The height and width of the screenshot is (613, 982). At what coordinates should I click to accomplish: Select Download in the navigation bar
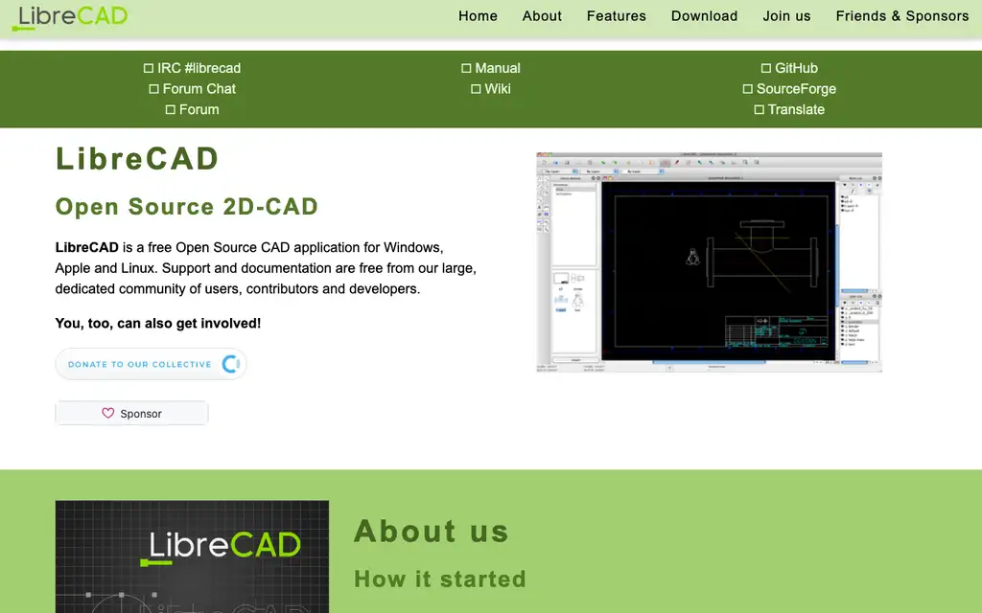pos(704,16)
